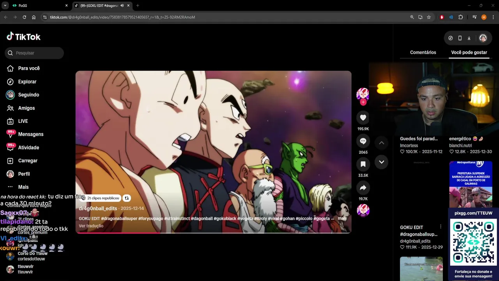
Task: Open a new browser tab
Action: tap(138, 5)
